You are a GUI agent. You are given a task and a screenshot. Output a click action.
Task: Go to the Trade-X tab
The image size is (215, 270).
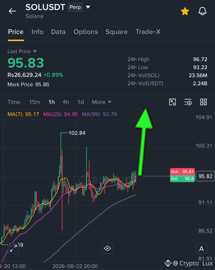click(148, 32)
